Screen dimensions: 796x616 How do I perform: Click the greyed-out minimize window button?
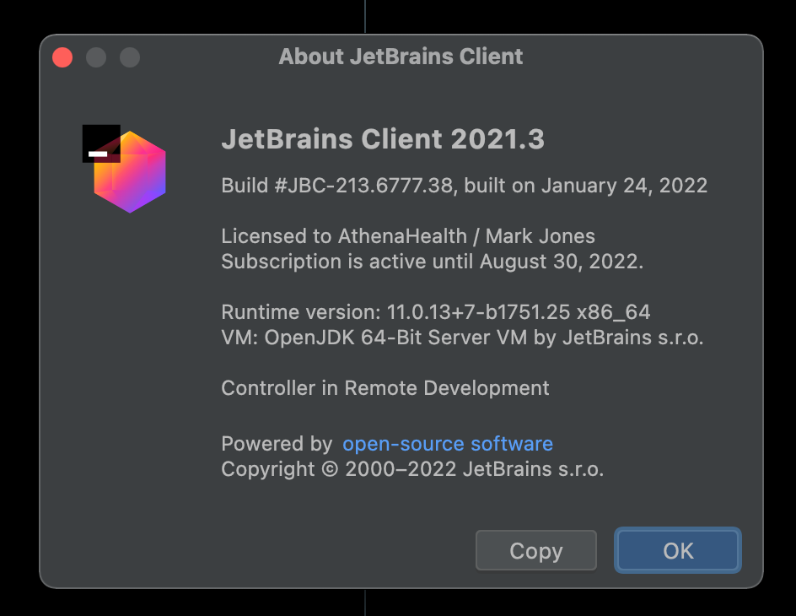point(96,57)
